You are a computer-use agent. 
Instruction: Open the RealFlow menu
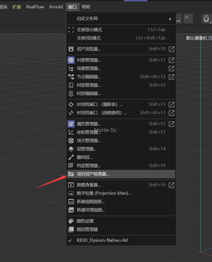coord(35,7)
